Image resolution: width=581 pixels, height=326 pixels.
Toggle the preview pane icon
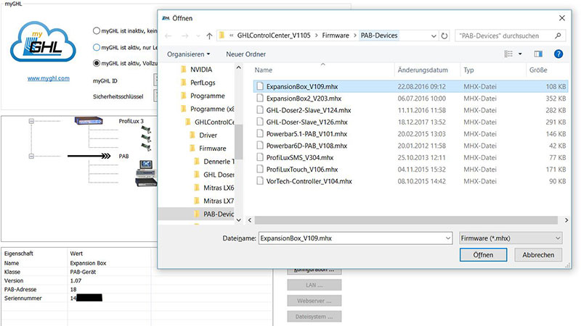(x=538, y=54)
